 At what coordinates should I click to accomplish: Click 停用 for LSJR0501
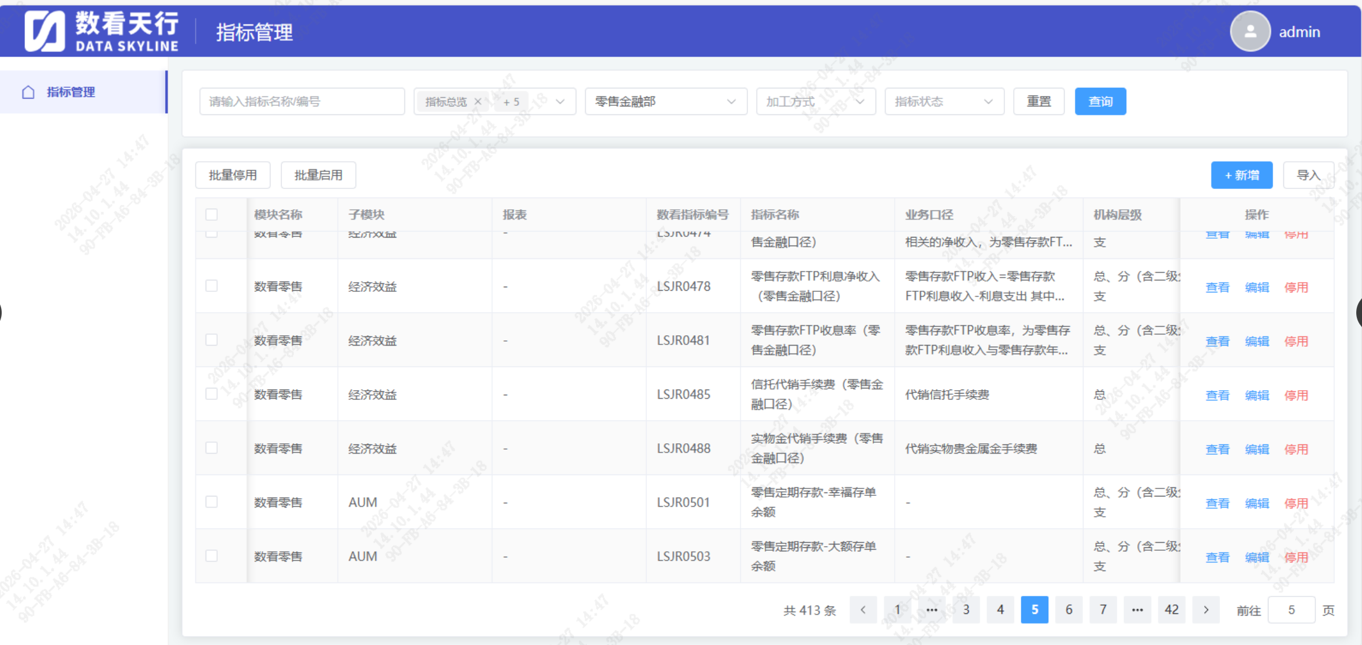point(1296,503)
